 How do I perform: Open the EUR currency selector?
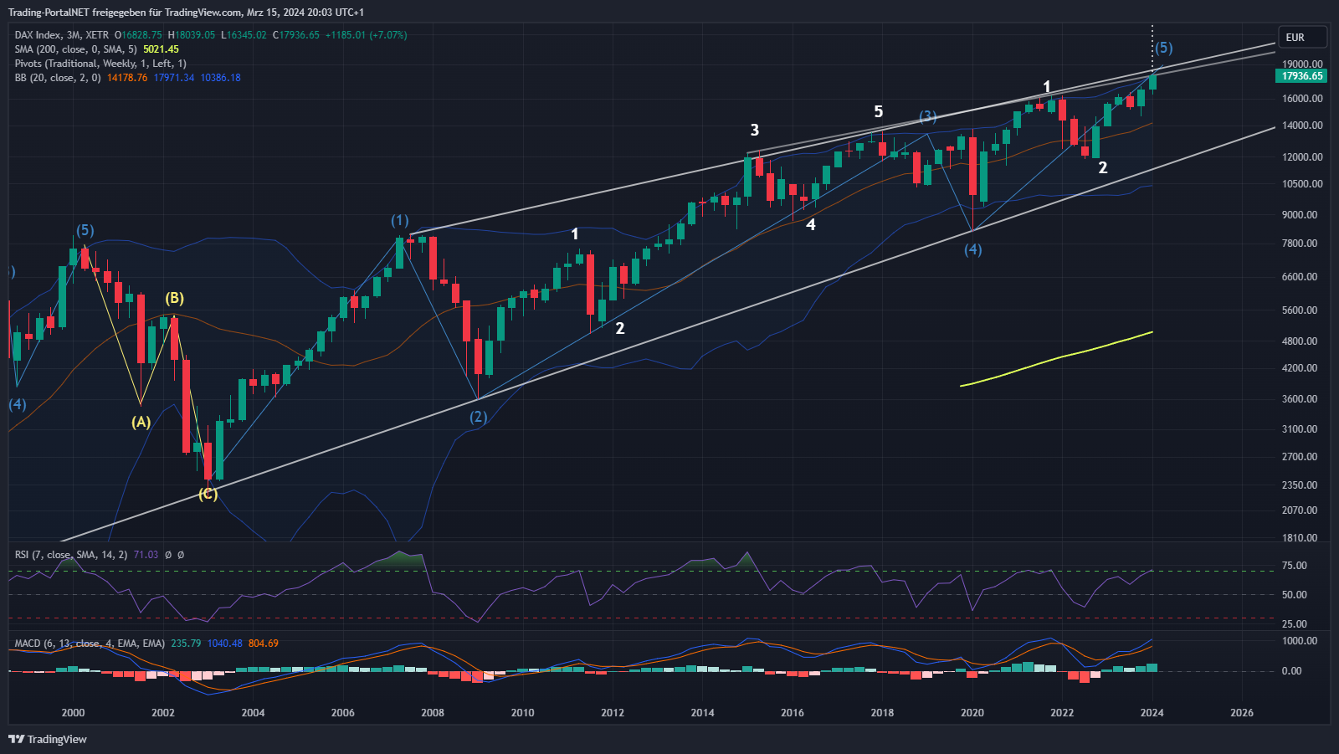pos(1302,38)
